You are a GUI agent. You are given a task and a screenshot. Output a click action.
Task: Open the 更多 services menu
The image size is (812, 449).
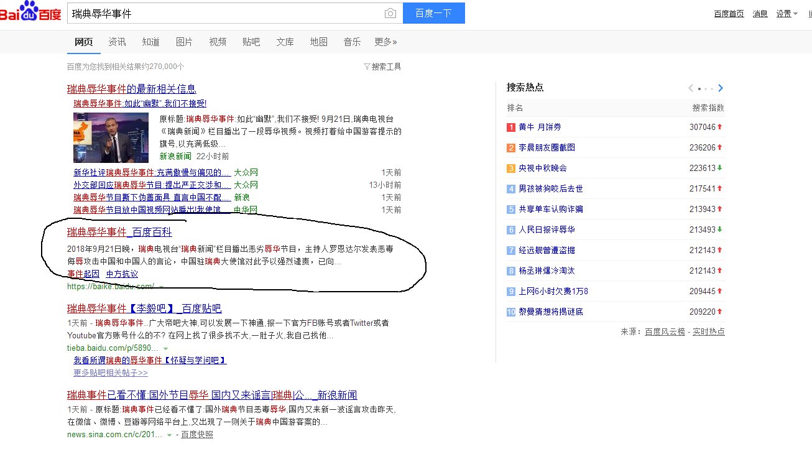point(385,42)
